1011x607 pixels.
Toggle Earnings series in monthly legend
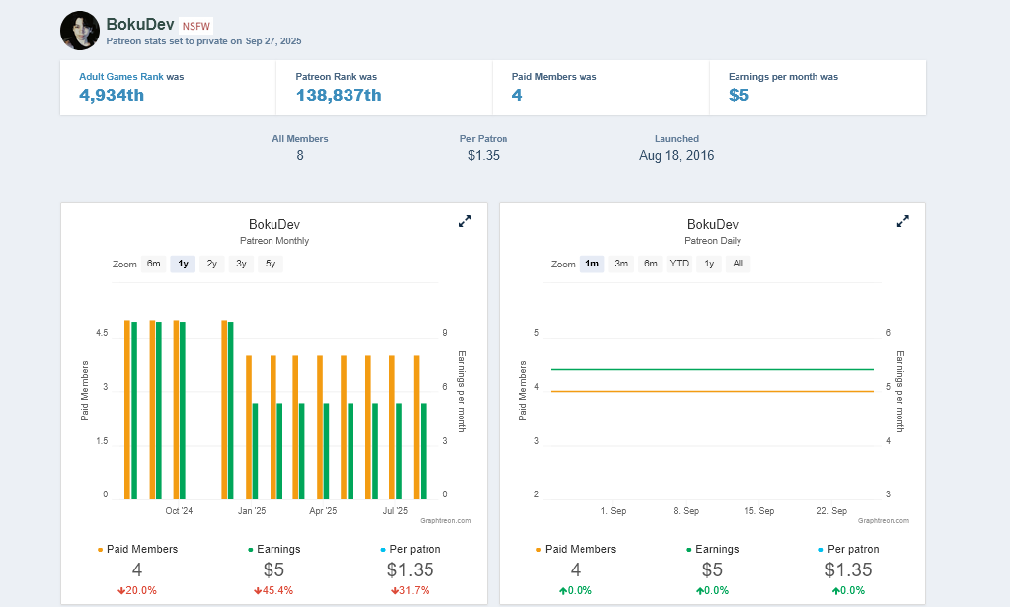click(277, 549)
